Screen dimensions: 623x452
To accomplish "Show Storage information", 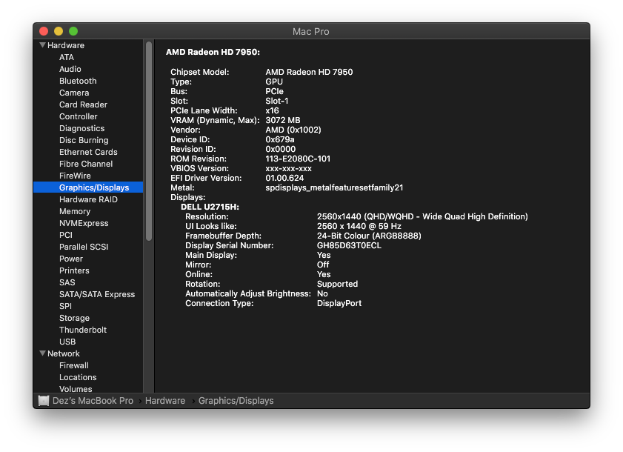I will click(74, 318).
